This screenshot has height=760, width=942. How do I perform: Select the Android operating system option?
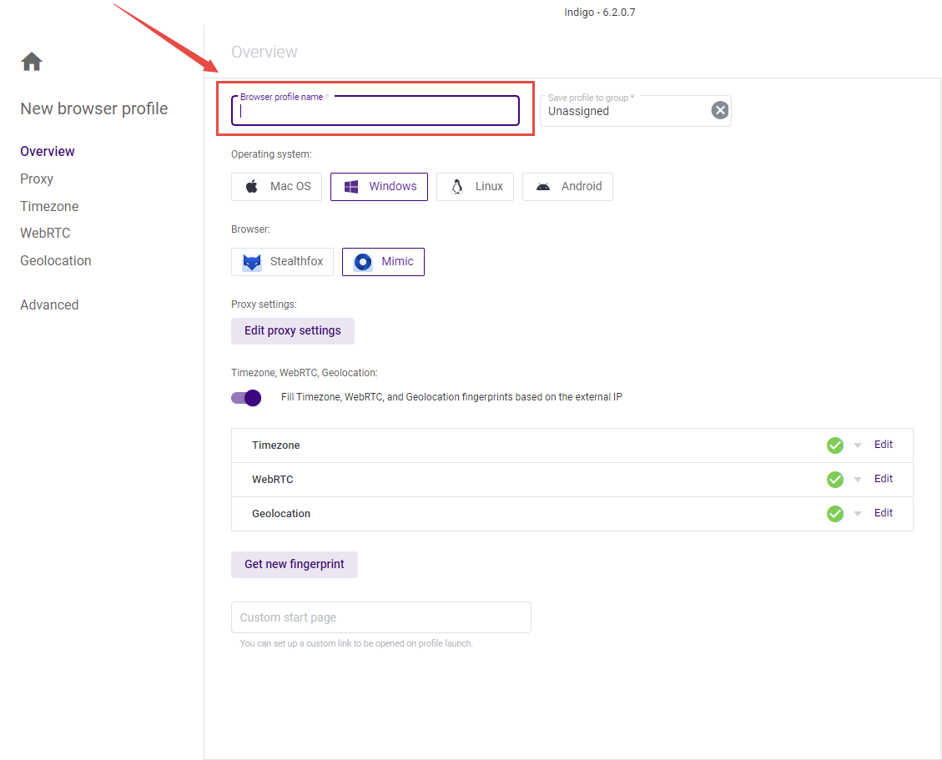pyautogui.click(x=567, y=187)
